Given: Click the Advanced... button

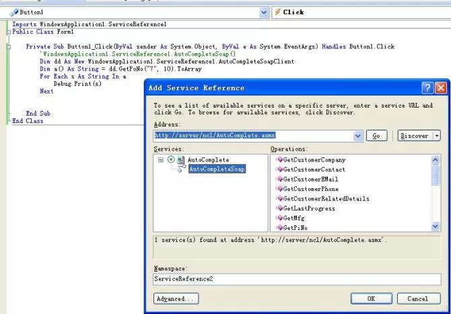Looking at the screenshot, I should (x=175, y=299).
